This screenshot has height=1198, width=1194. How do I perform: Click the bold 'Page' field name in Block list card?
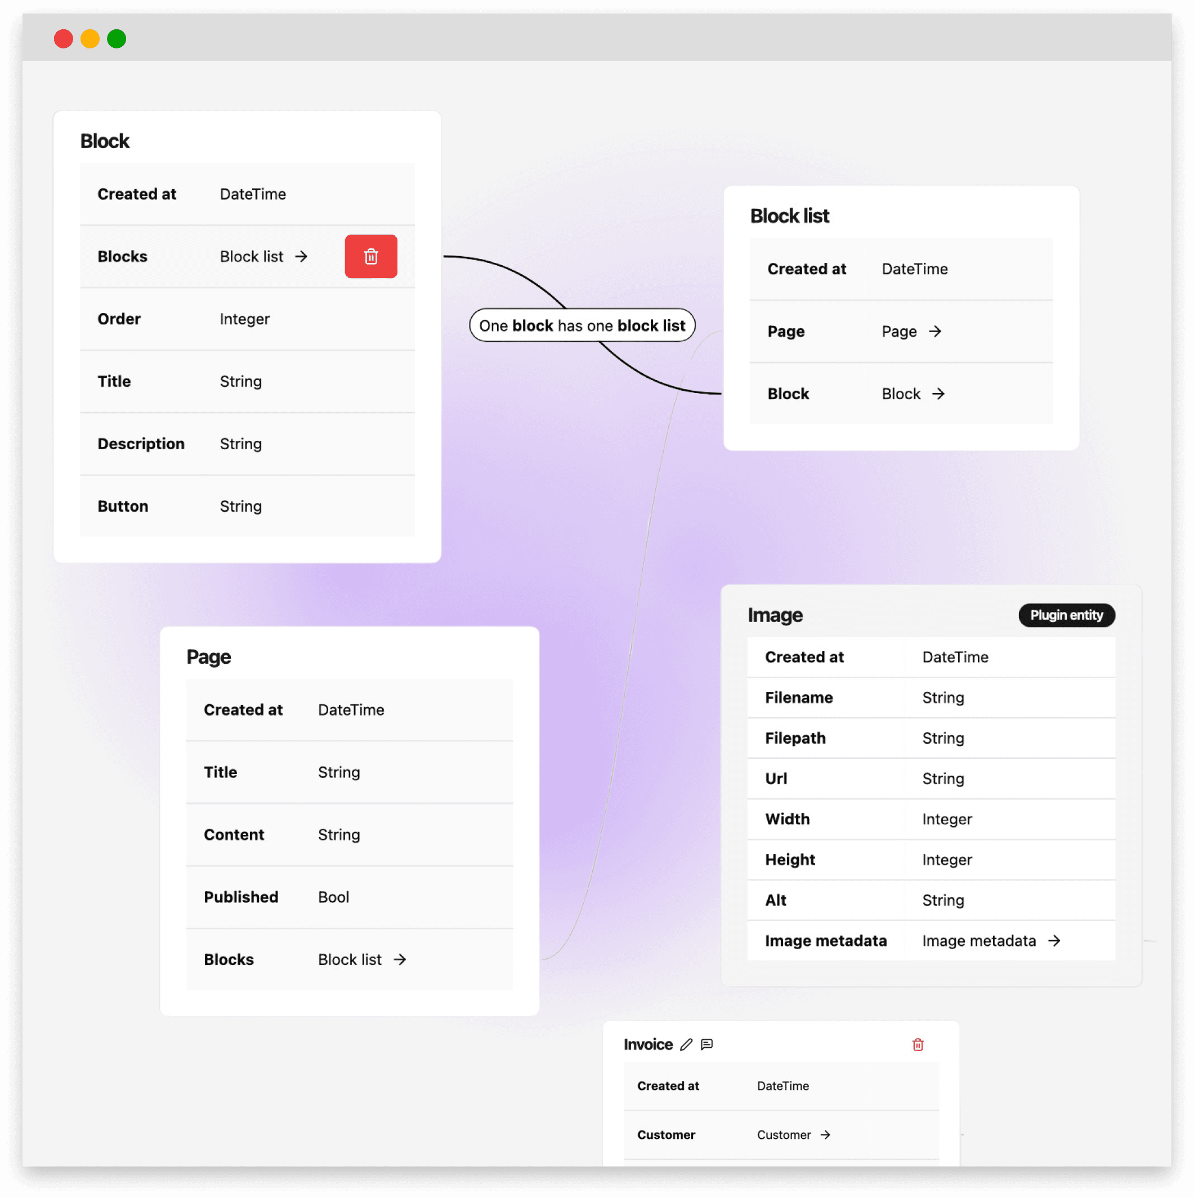[x=786, y=332]
